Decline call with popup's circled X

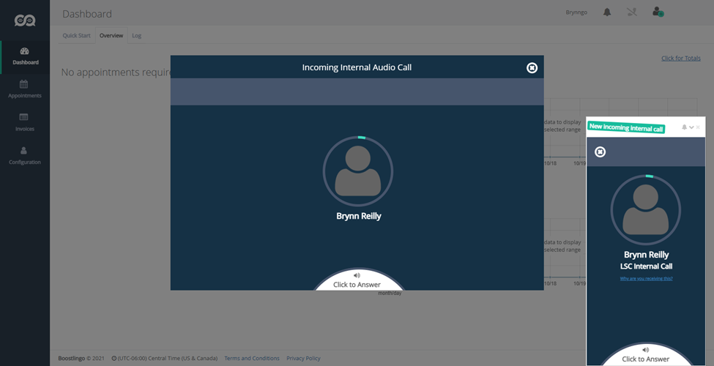point(600,152)
